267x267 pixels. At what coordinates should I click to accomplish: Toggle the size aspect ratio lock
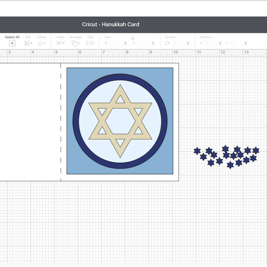pos(133,39)
